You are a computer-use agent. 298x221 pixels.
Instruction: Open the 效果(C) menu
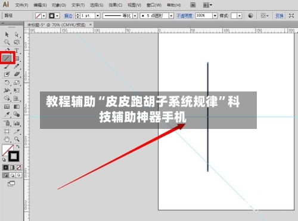[x=116, y=5]
